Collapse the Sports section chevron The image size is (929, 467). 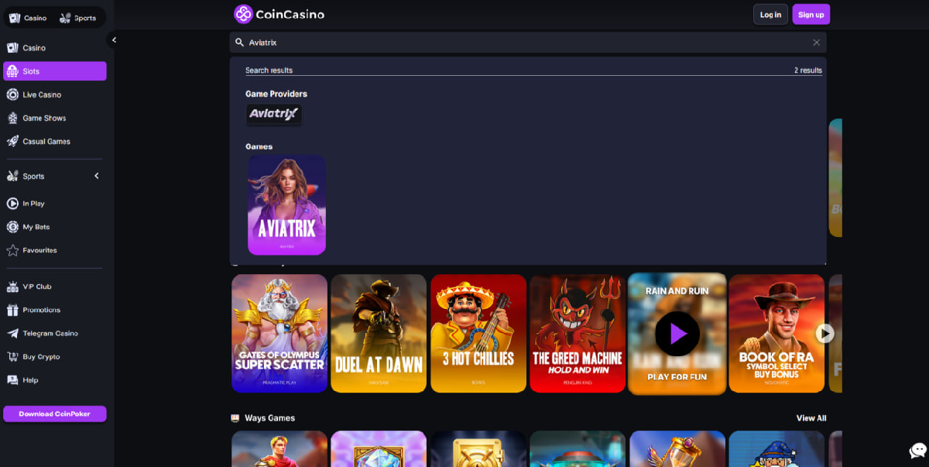[97, 176]
